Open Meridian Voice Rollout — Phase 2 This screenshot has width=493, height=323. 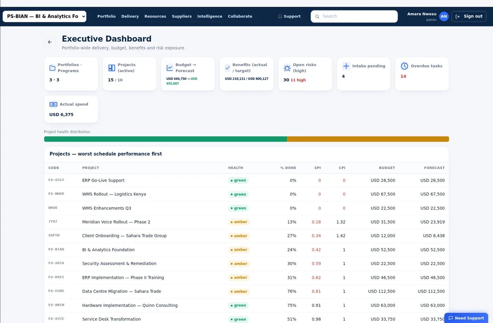click(x=247, y=222)
